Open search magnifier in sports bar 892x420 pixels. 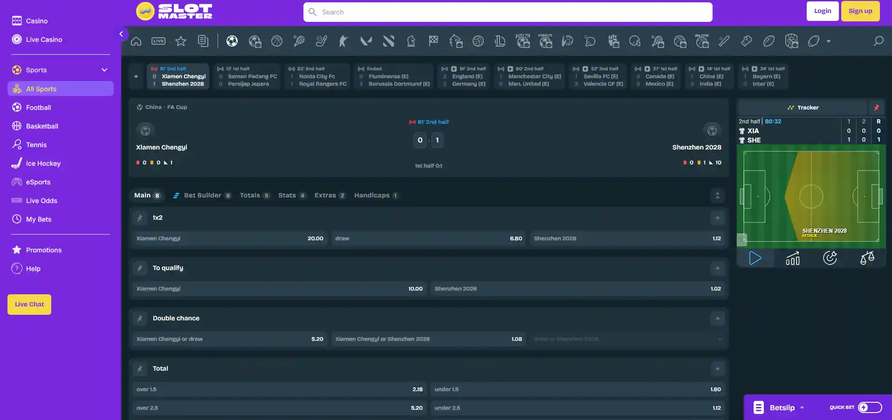[878, 41]
